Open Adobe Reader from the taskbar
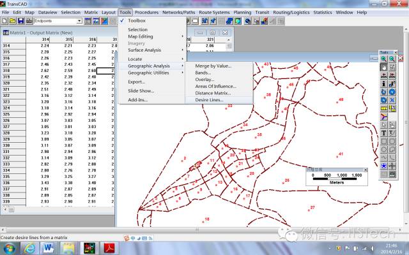 (110, 247)
